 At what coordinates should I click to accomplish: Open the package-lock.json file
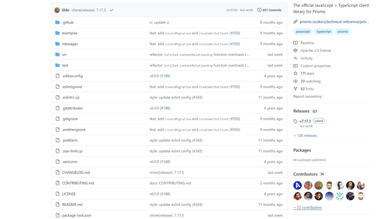77,215
